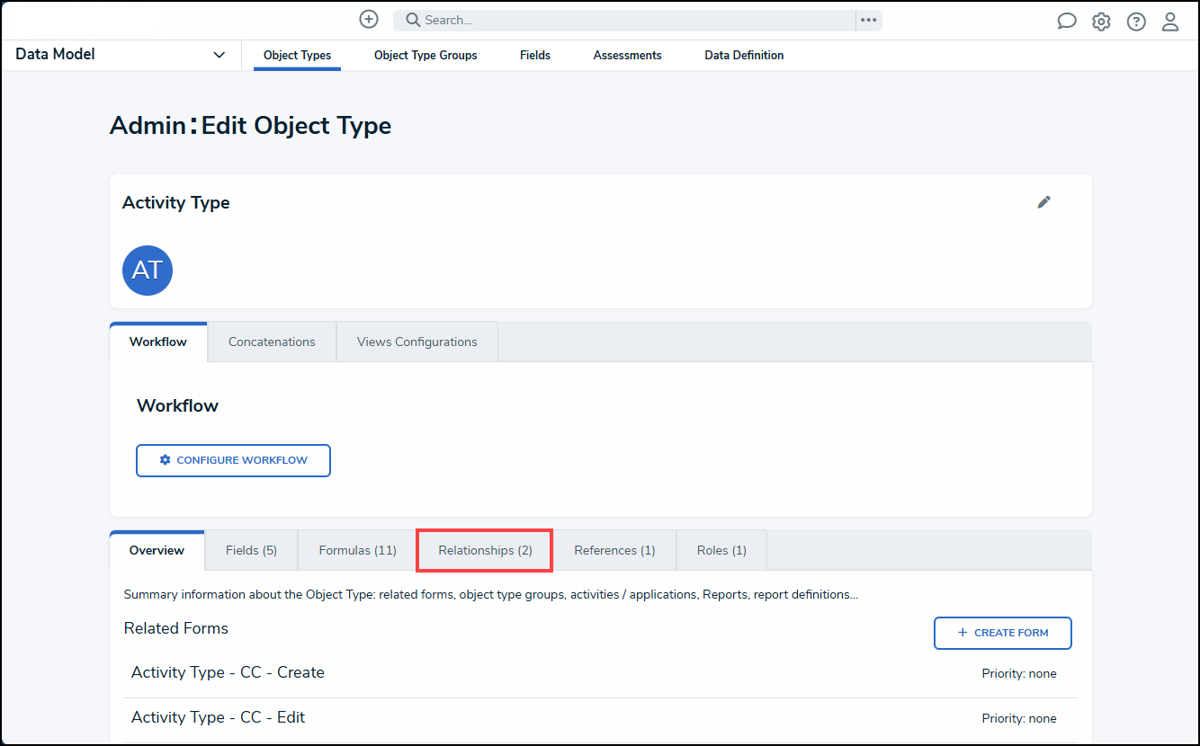Open the Views Configurations tab

click(x=416, y=342)
